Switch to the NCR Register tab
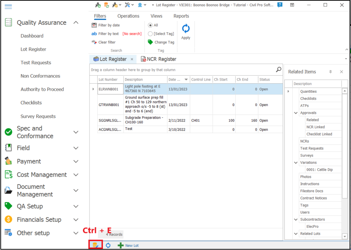The height and width of the screenshot is (250, 351). pos(159,59)
